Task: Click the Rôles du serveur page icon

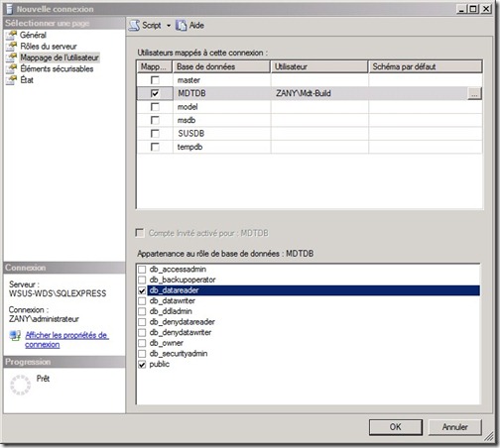Action: pos(11,46)
